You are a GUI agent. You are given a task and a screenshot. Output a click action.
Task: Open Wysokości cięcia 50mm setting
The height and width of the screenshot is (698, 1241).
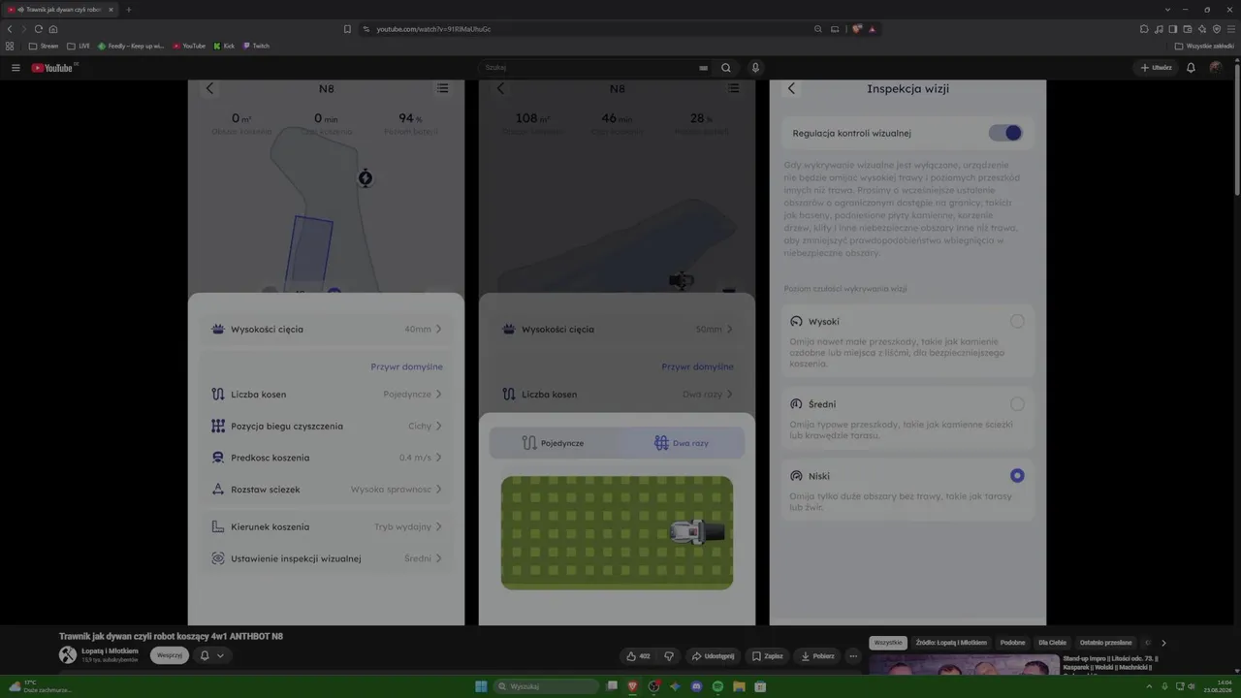click(617, 330)
